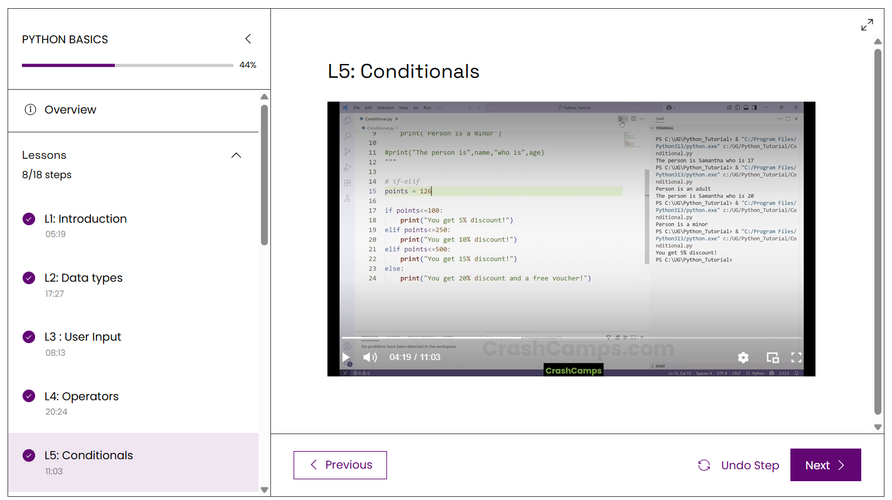Click the 04:19 / 11:03 video time display
The image size is (892, 500).
tap(415, 357)
